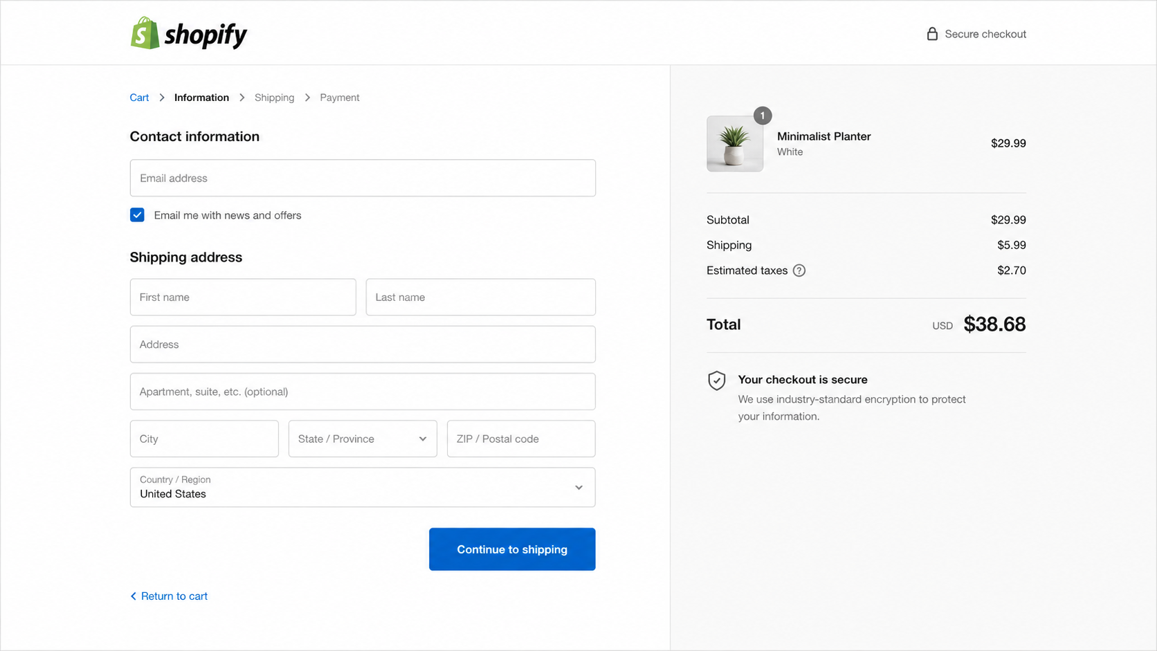Click the Your checkout is secure heading
Viewport: 1157px width, 651px height.
[803, 380]
